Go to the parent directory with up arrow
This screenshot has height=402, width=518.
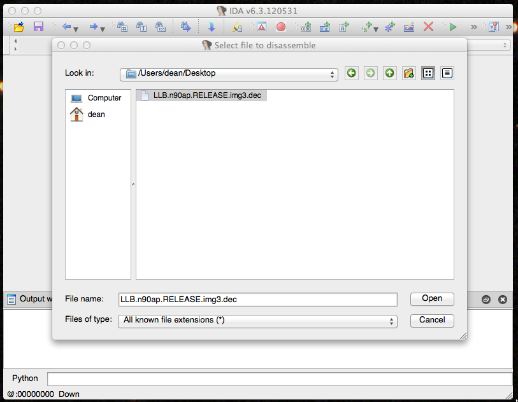click(390, 73)
